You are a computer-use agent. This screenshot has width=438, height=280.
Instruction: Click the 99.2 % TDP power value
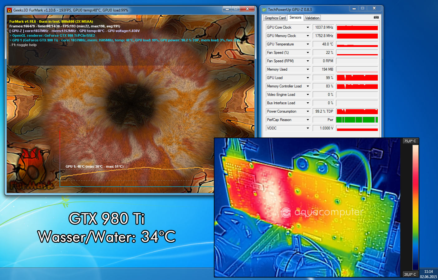point(324,111)
